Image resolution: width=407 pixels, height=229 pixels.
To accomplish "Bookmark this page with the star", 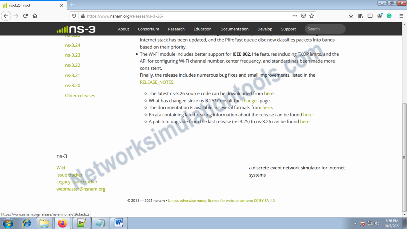I will pos(312,16).
